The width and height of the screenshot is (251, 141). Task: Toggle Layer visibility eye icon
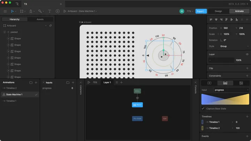[x=247, y=54]
